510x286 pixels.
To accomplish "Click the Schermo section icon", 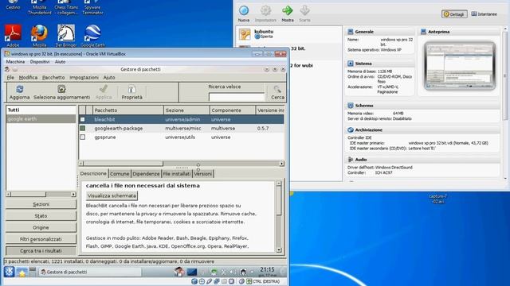I will coord(351,106).
